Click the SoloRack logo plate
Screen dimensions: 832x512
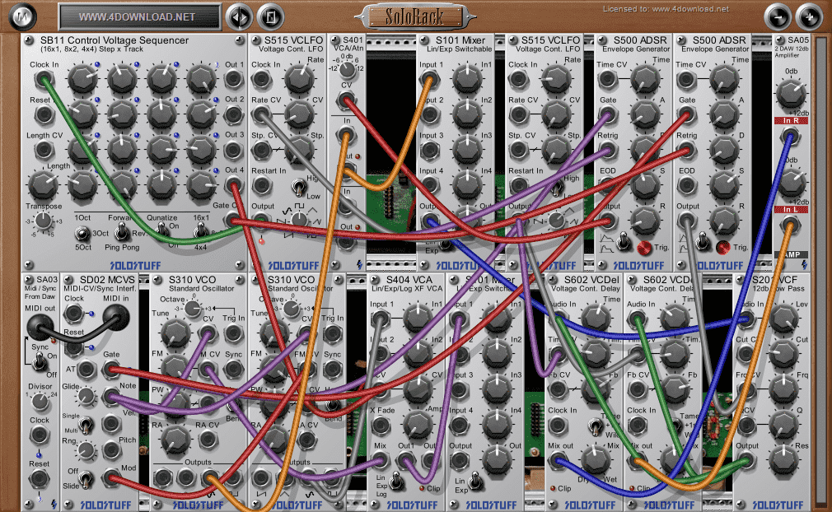click(x=415, y=17)
